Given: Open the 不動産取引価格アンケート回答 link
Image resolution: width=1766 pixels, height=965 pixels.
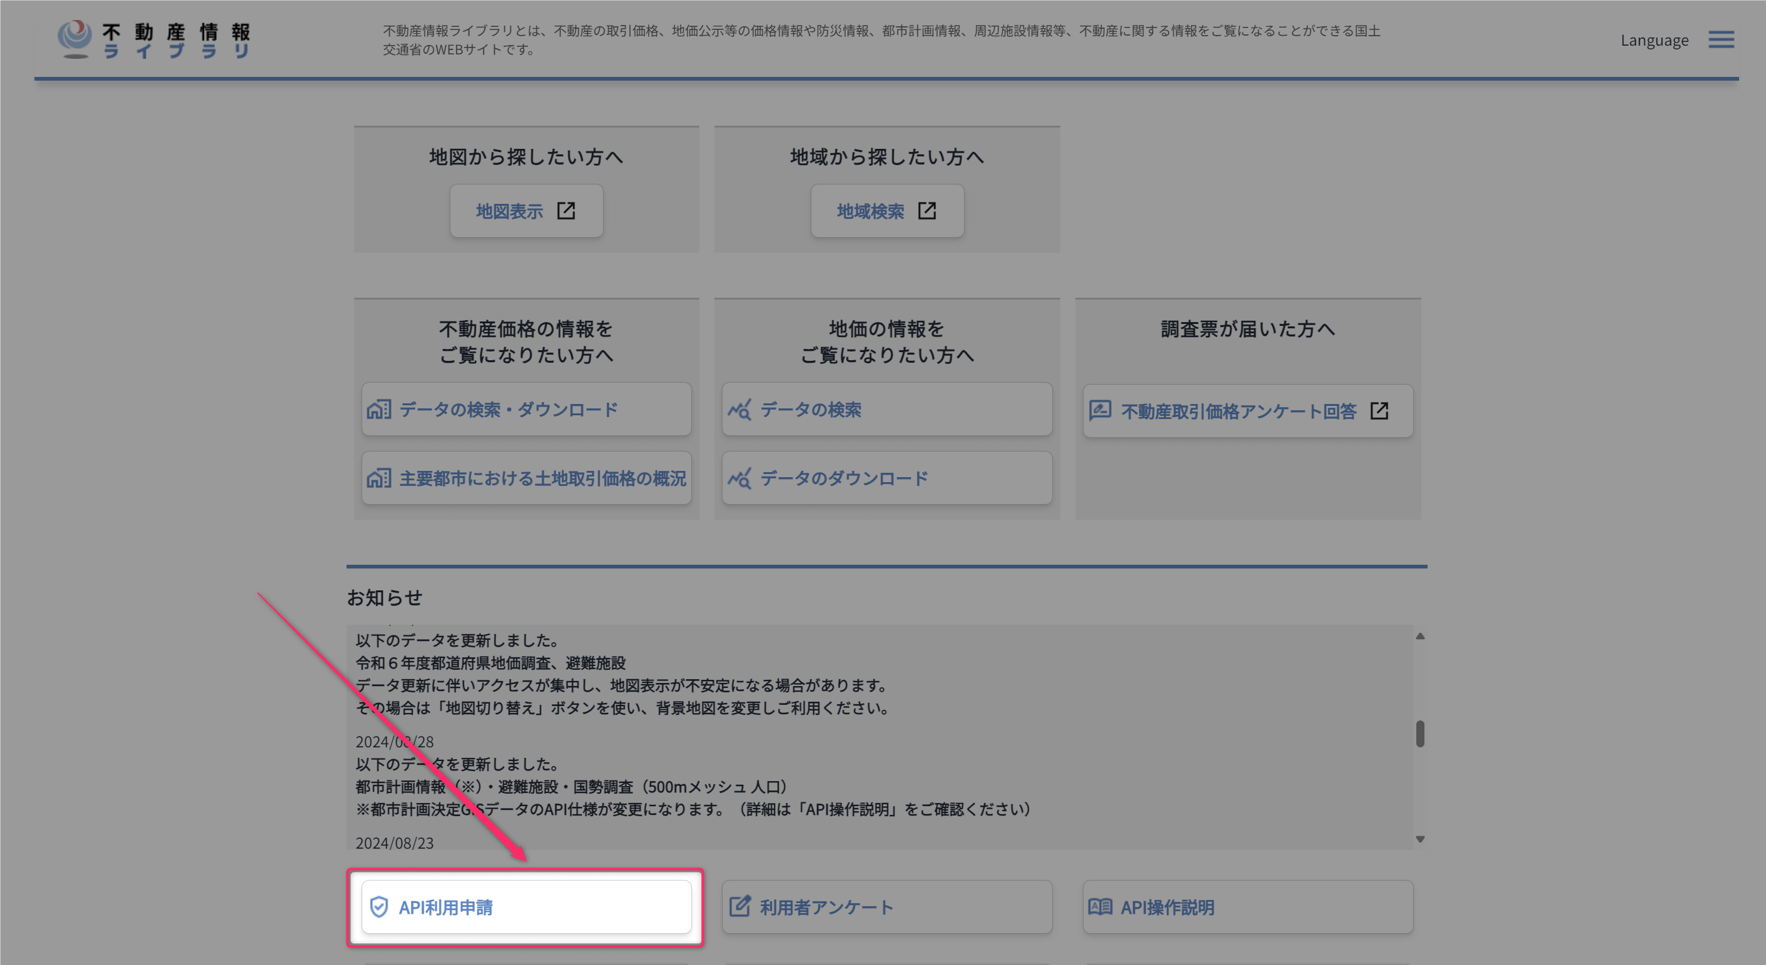Looking at the screenshot, I should tap(1238, 412).
